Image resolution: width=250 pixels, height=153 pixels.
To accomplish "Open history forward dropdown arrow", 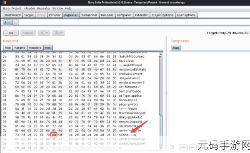I will point(62,33).
